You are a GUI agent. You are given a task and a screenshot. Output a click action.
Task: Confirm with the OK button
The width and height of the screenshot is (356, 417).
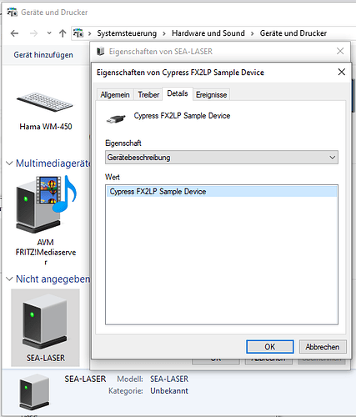pos(270,347)
